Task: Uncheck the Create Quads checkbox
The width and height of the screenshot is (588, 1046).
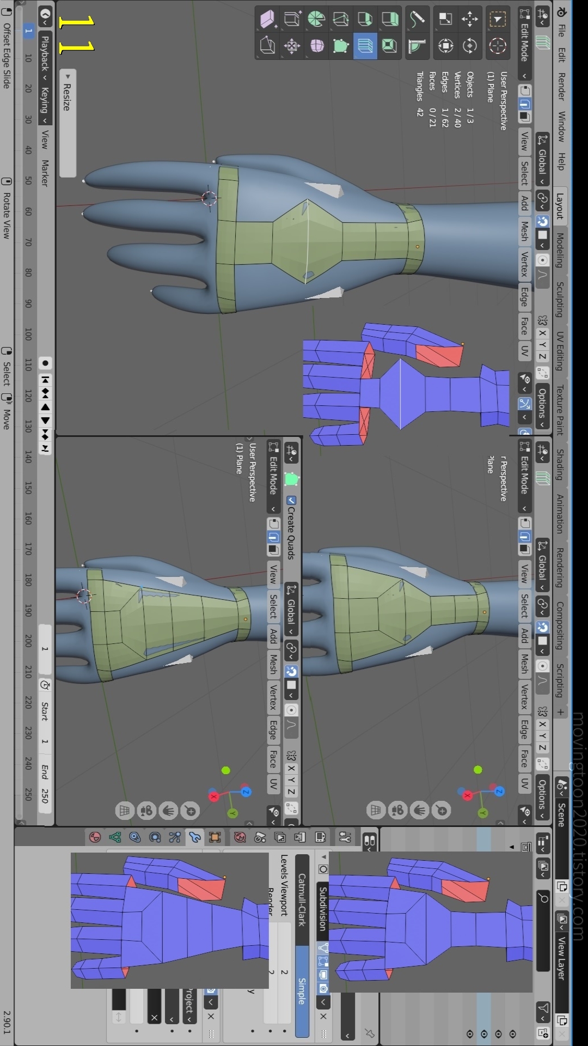Action: click(x=291, y=500)
